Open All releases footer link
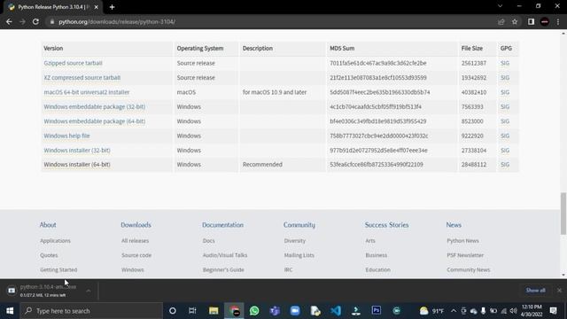Viewport: 567px width, 319px height. click(135, 240)
